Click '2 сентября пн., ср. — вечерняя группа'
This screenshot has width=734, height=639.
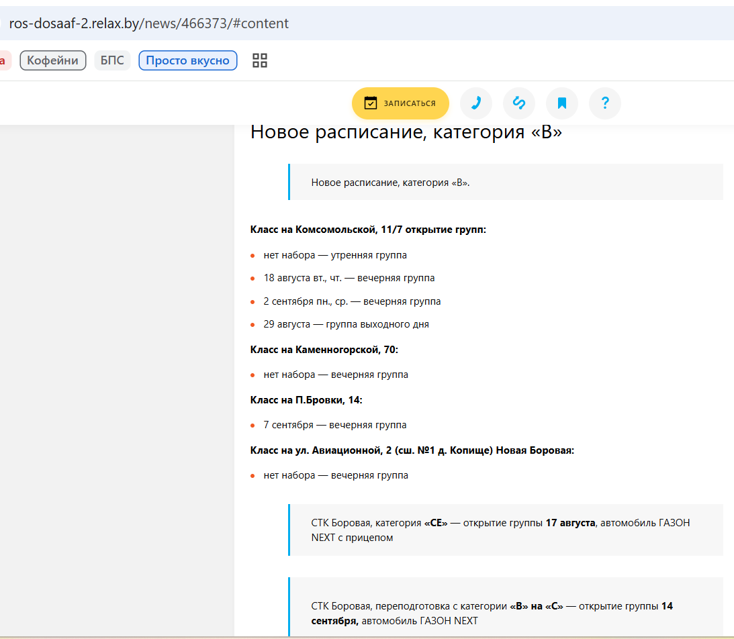(352, 301)
